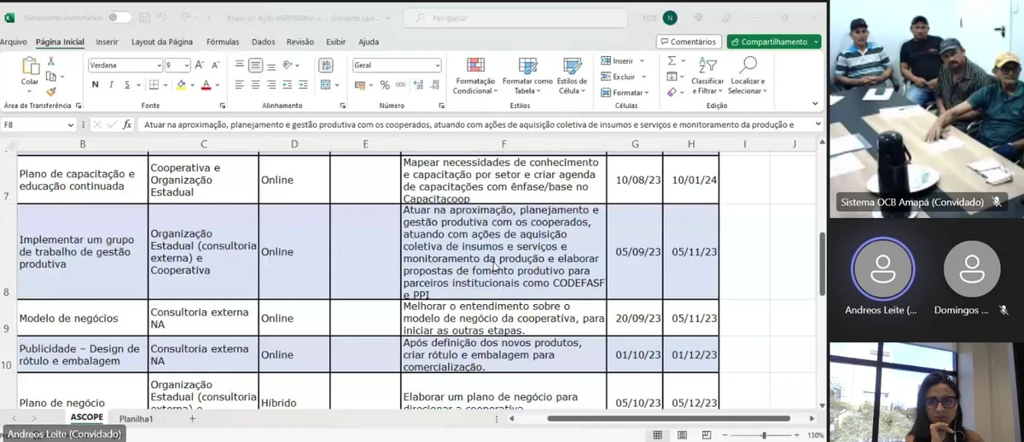Click Inserir in the Células group
The height and width of the screenshot is (442, 1024).
[x=623, y=61]
